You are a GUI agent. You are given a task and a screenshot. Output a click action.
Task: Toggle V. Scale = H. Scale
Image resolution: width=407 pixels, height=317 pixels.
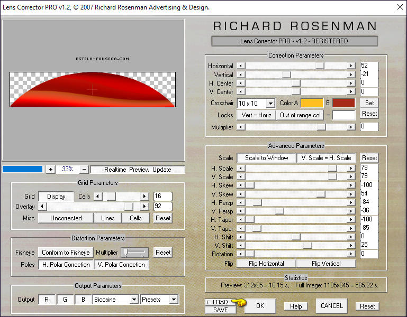click(326, 158)
